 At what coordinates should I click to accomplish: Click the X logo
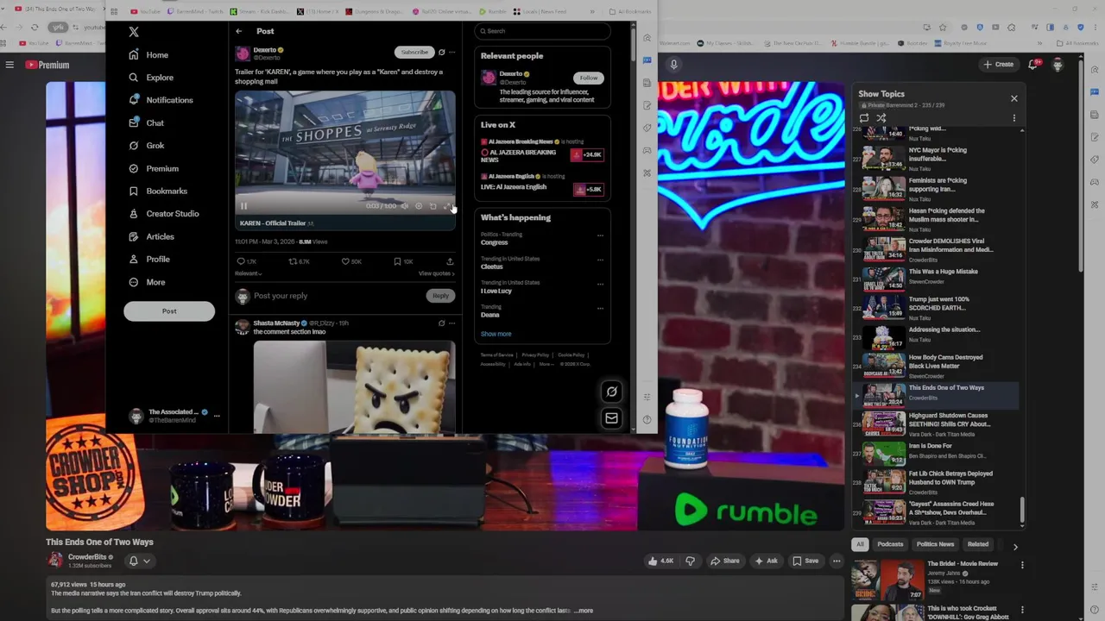[x=134, y=32]
